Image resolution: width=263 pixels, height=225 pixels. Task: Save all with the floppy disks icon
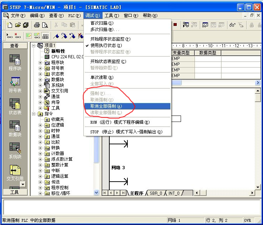coord(26,25)
